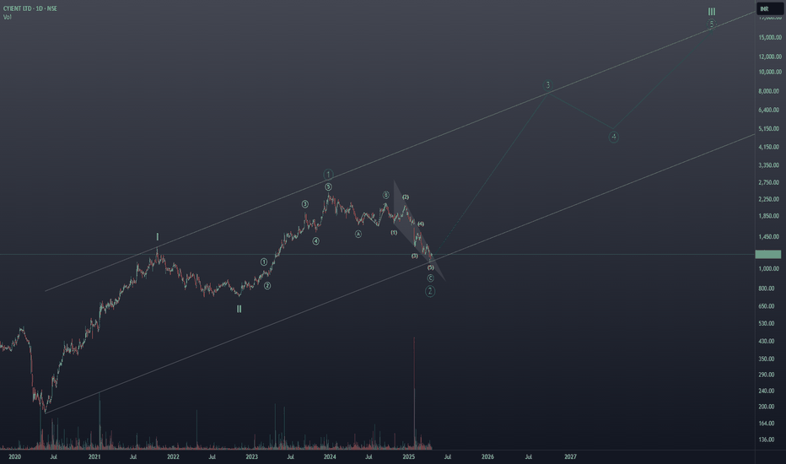This screenshot has height=464, width=786.
Task: Click the 1,450.00 price axis label
Action: coord(770,237)
